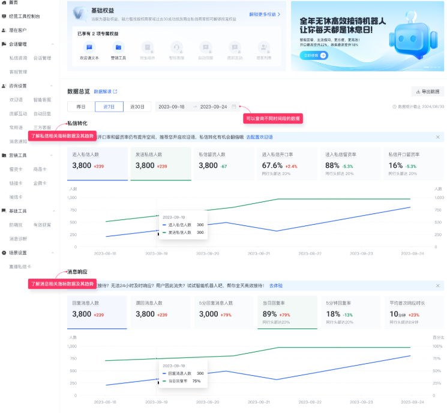Open 直播私信卡 under 场景设置
The image size is (447, 413).
20,267
